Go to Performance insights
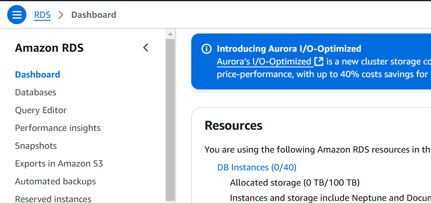 [x=58, y=128]
